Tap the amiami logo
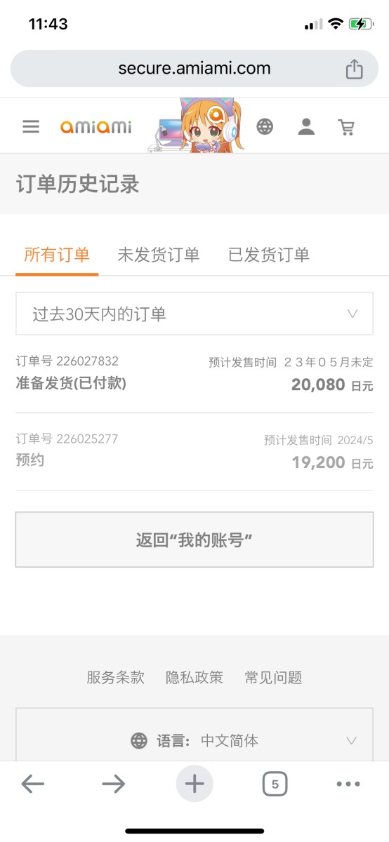This screenshot has height=842, width=389. coord(95,127)
